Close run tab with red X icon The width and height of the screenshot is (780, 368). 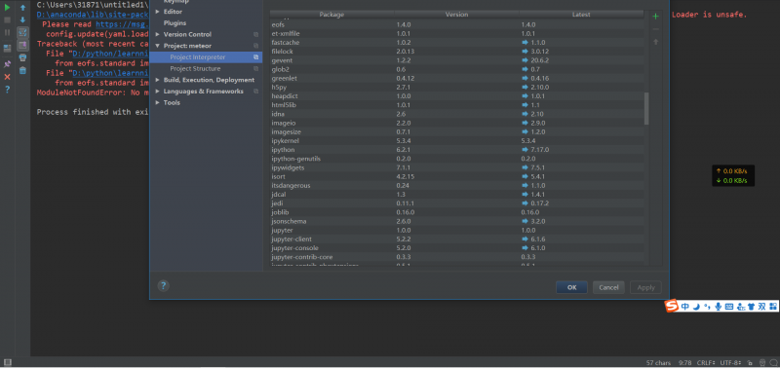7,77
